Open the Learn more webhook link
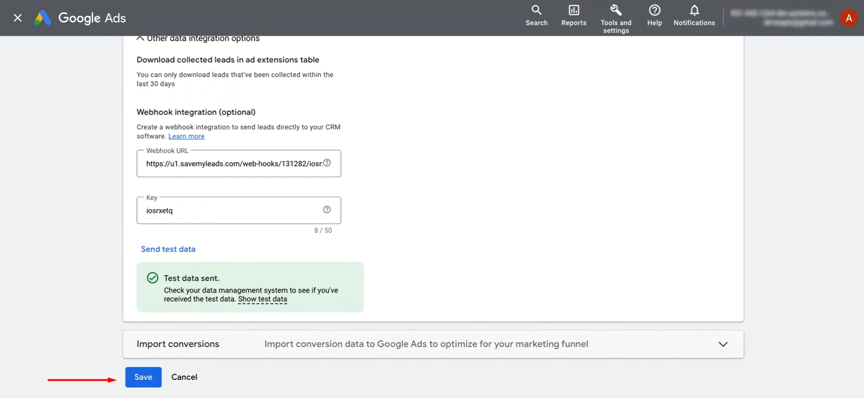The image size is (864, 398). (x=186, y=136)
